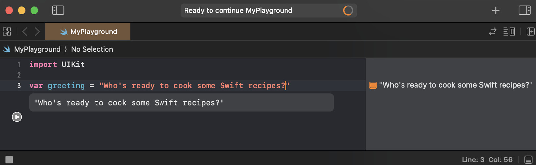Toggle the navigator sidebar panel
This screenshot has width=536, height=165.
click(x=58, y=10)
